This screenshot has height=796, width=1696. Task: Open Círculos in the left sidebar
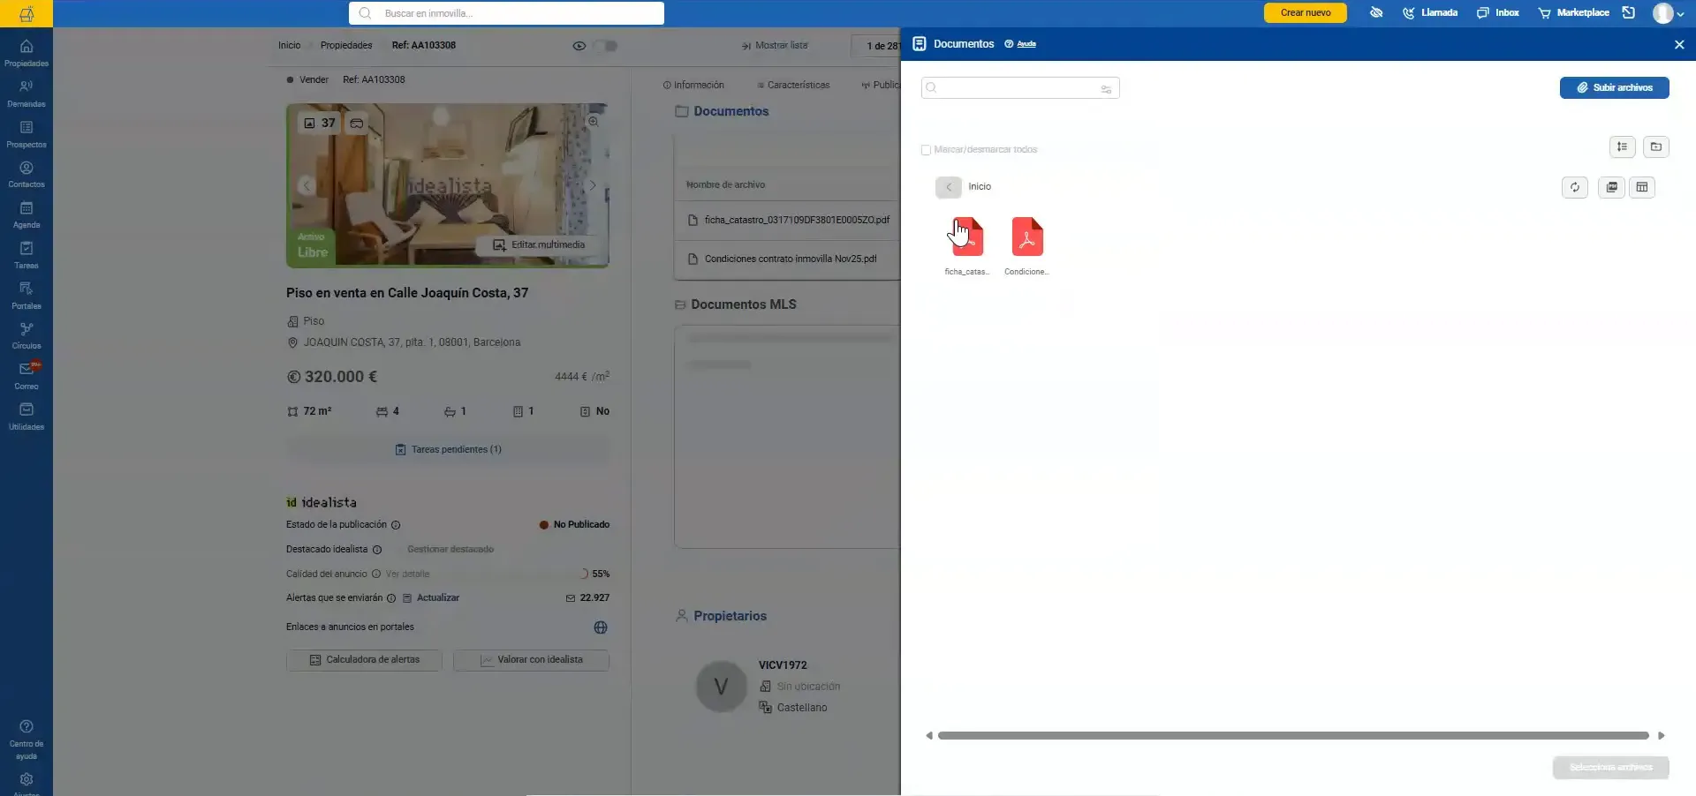(26, 335)
